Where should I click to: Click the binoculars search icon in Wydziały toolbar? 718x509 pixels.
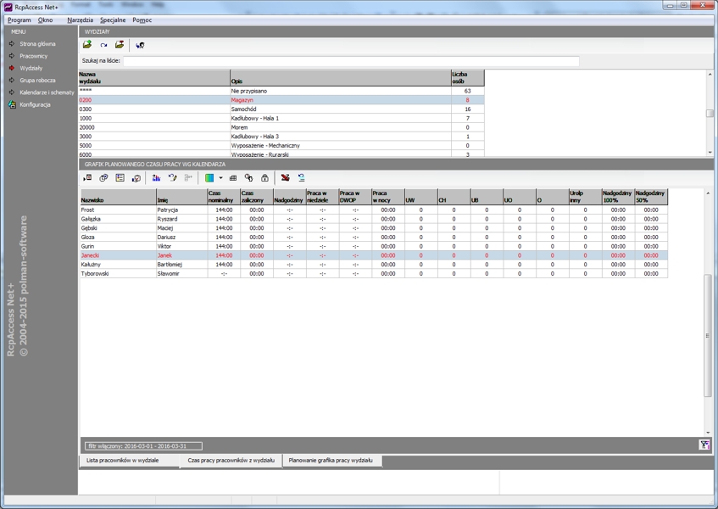[x=140, y=45]
